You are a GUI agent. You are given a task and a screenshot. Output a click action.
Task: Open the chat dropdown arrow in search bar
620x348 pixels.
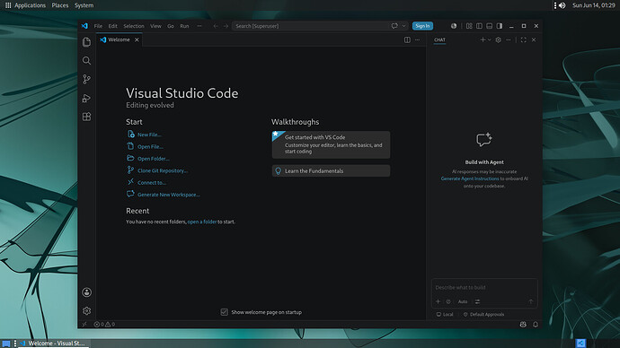pyautogui.click(x=403, y=26)
